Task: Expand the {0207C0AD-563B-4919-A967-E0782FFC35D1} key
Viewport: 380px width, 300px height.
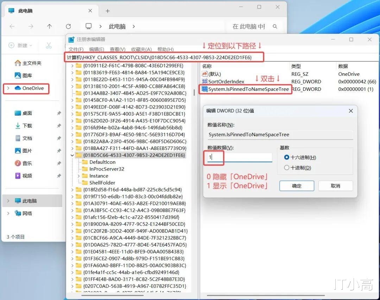Action: (72, 286)
